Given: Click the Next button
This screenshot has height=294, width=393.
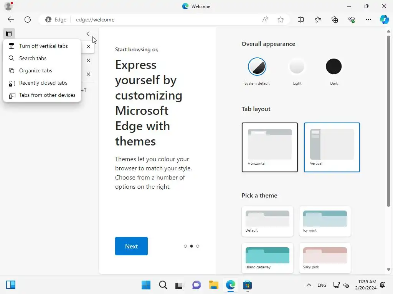Looking at the screenshot, I should coord(131,246).
